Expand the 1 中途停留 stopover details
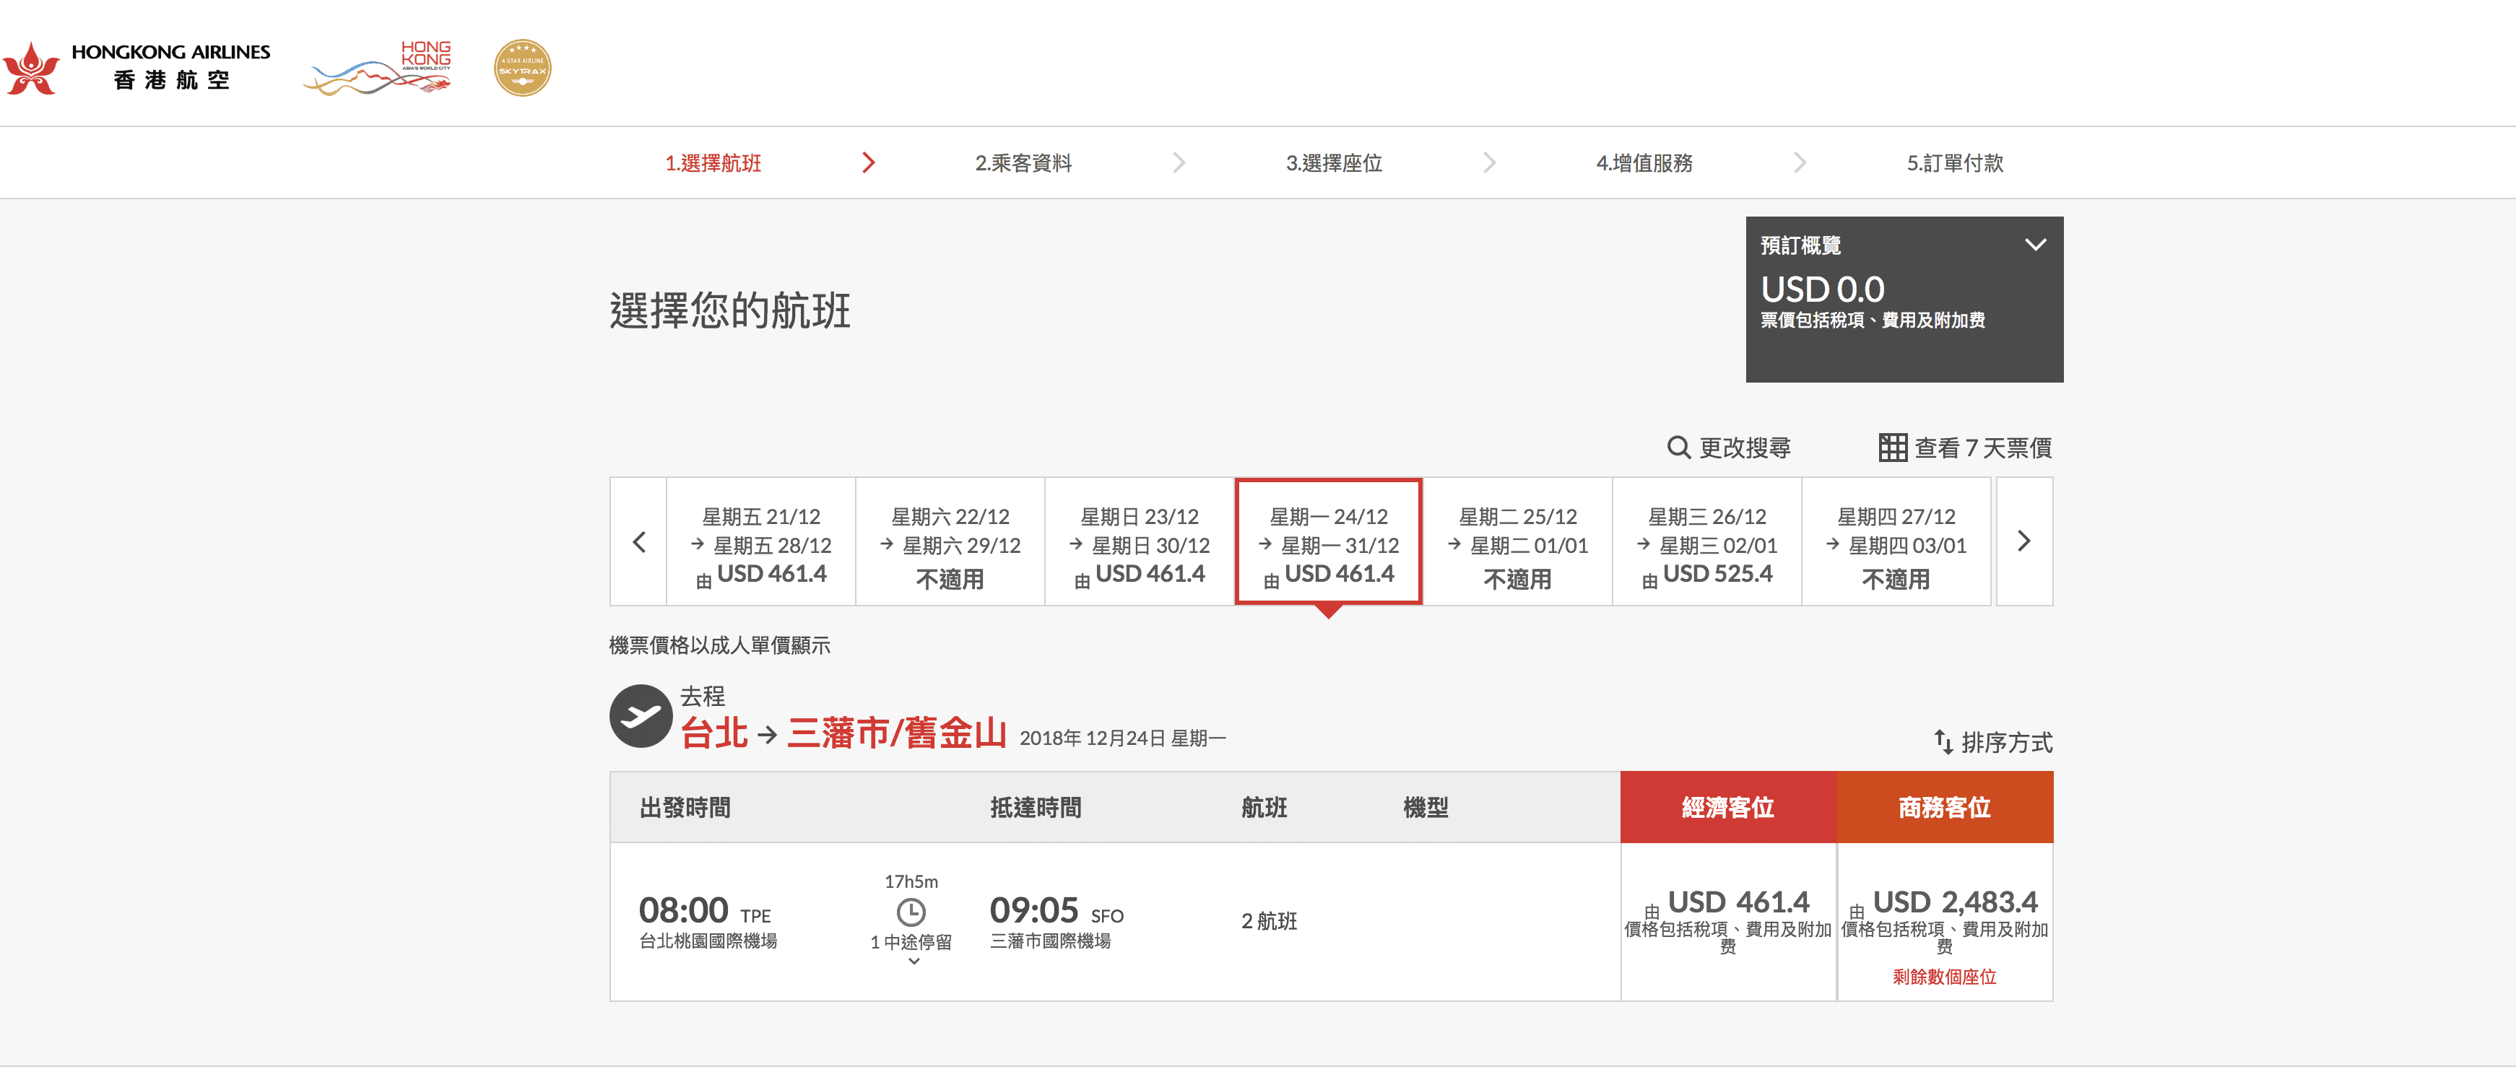The image size is (2516, 1090). pos(912,962)
